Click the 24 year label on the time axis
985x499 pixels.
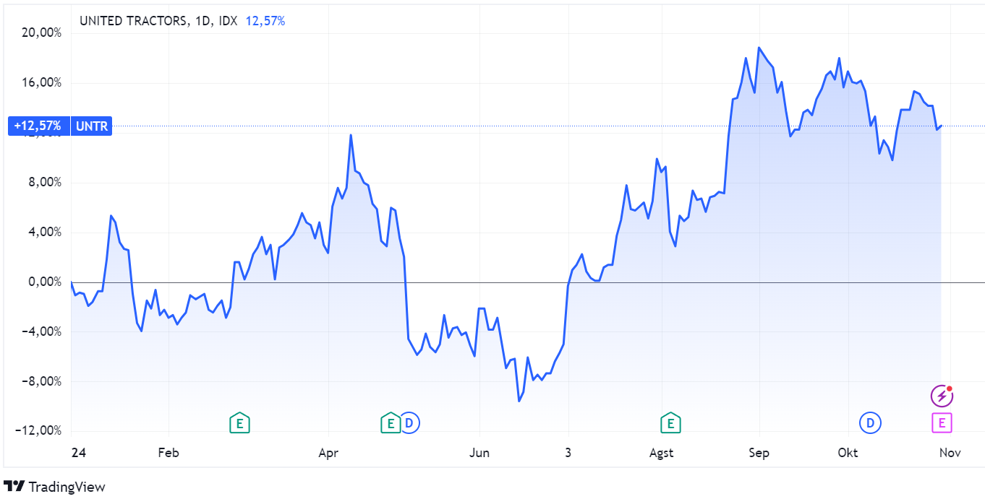[79, 454]
